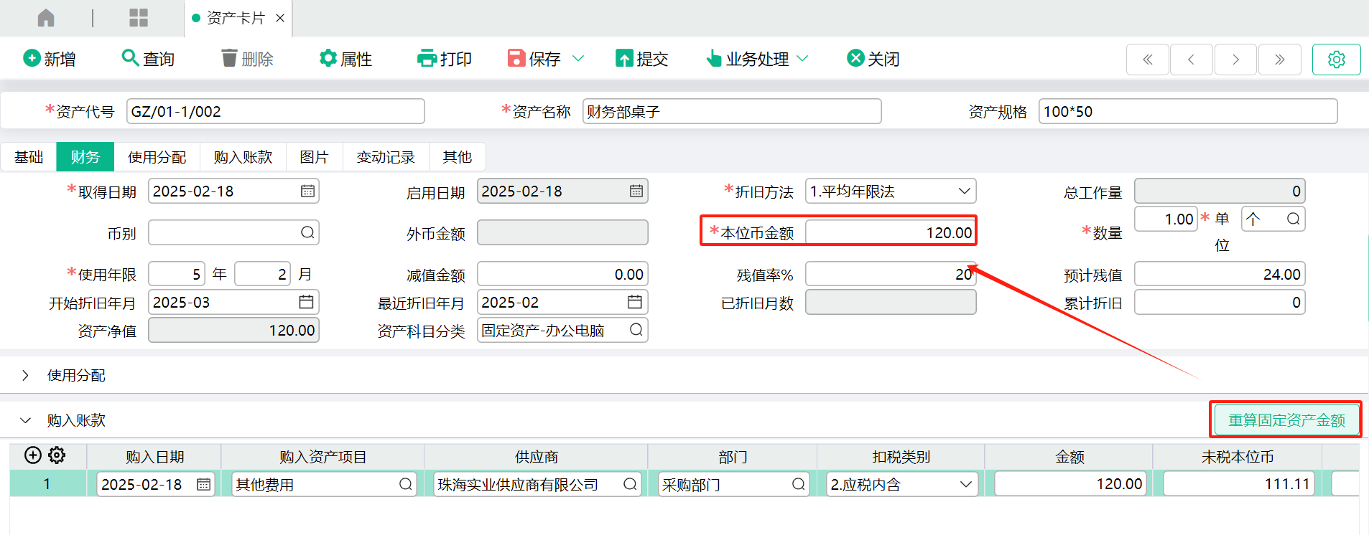Image resolution: width=1369 pixels, height=535 pixels.
Task: Open calendar for 取得日期
Action: [x=307, y=191]
